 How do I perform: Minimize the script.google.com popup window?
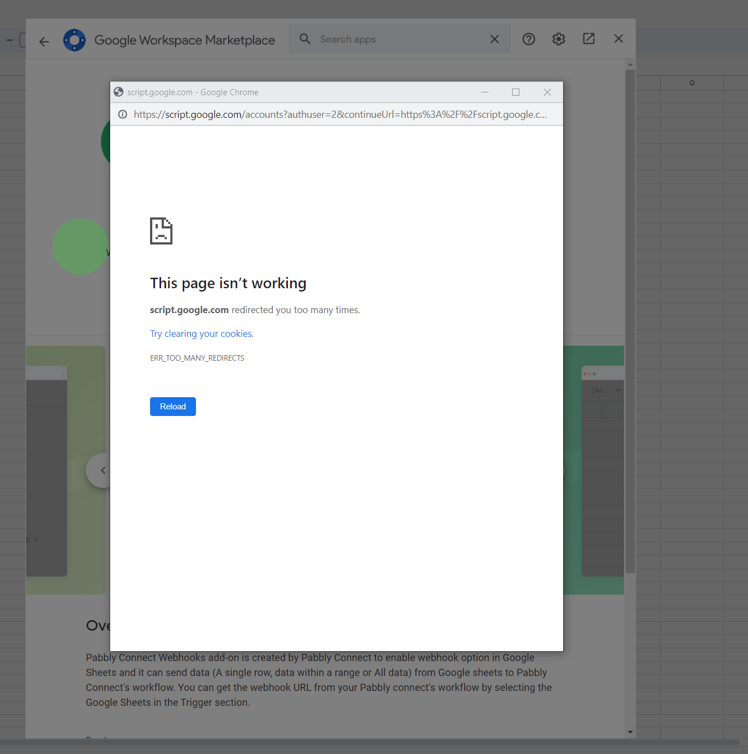tap(484, 92)
